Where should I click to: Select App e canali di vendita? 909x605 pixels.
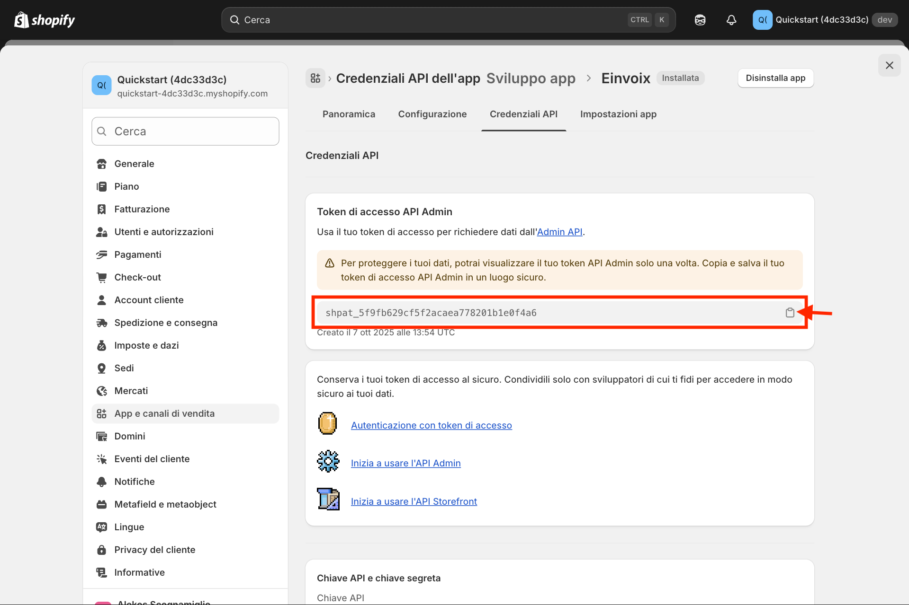164,413
